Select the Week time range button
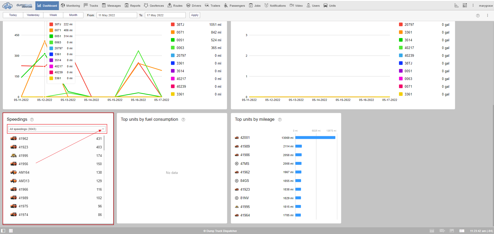 (53, 15)
